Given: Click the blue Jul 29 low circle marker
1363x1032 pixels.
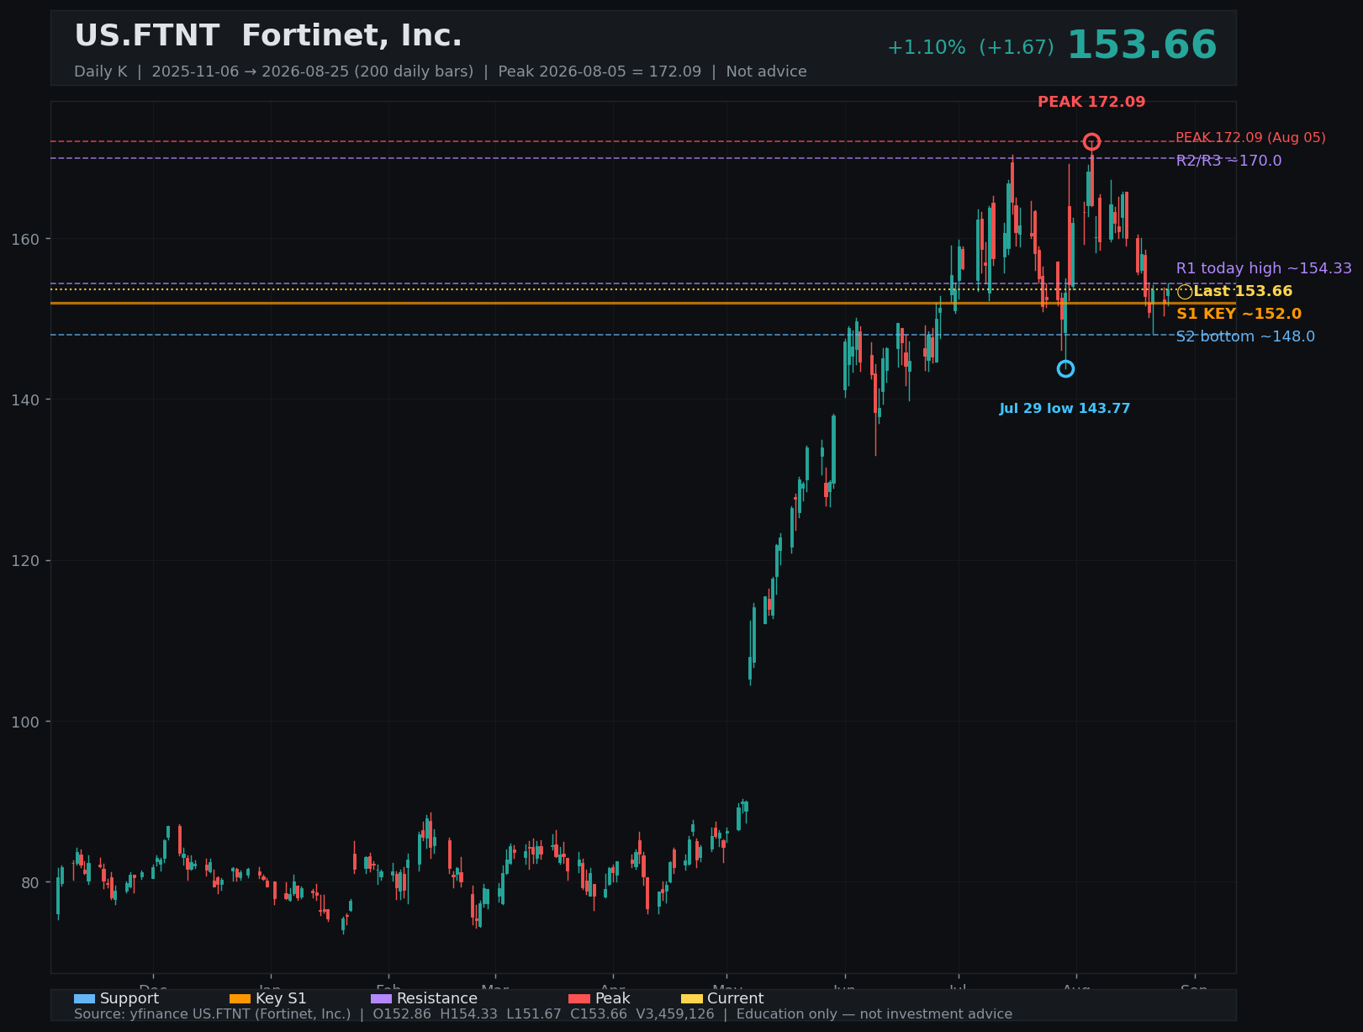Looking at the screenshot, I should click(x=1065, y=368).
